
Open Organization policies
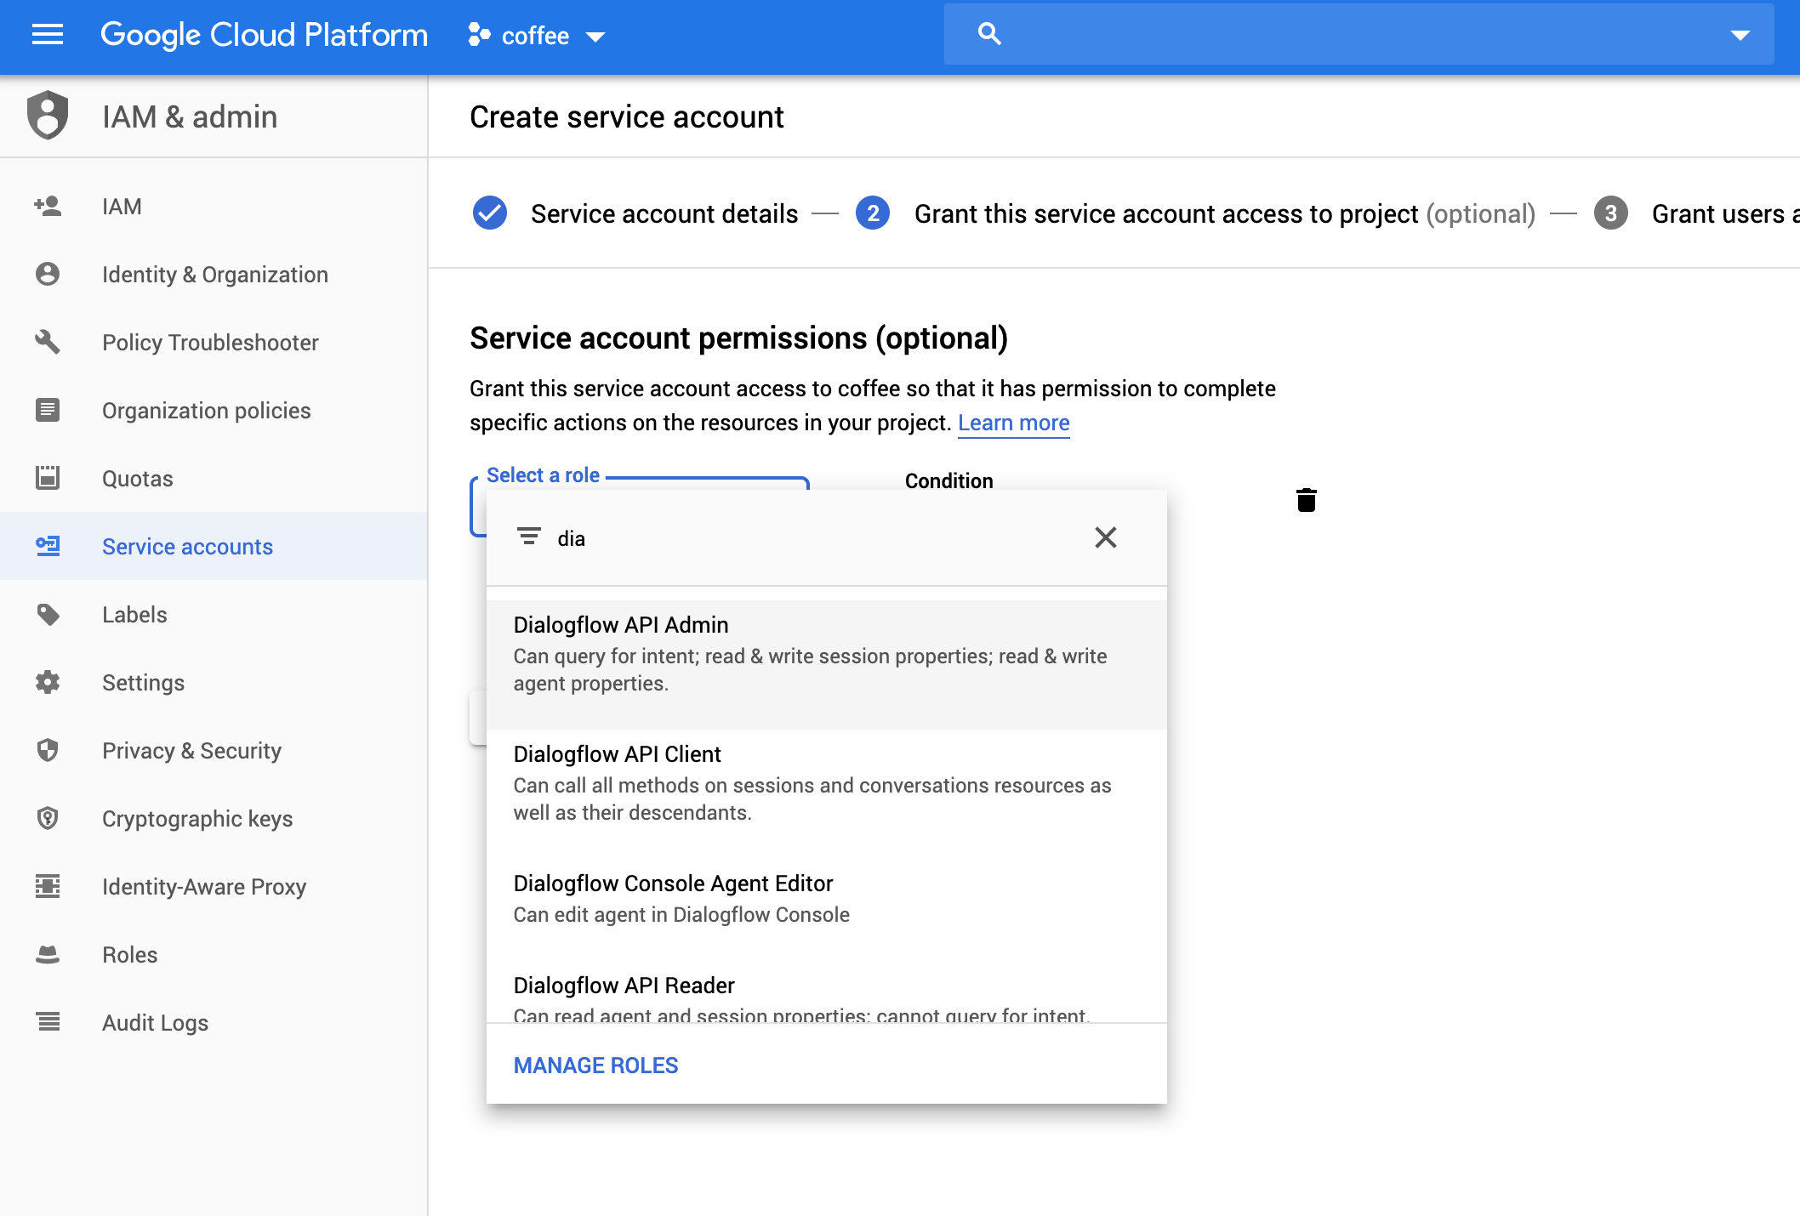[214, 410]
